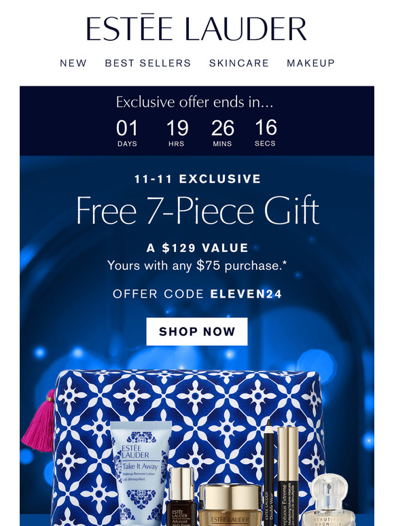Go to the MAKEUP section
The width and height of the screenshot is (394, 526).
(x=311, y=63)
